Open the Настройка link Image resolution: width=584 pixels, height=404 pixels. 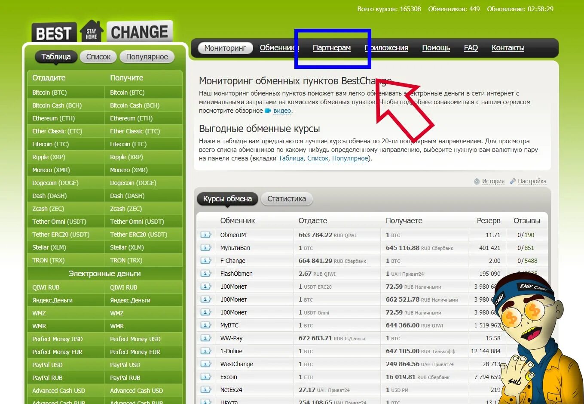(532, 181)
